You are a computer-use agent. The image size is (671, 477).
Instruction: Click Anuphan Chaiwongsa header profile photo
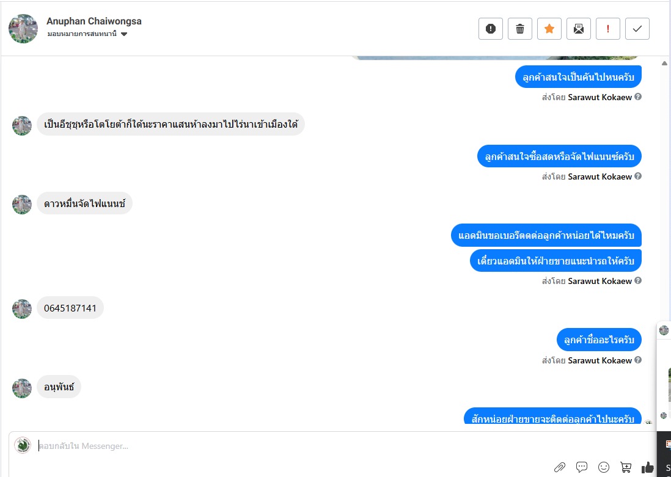pyautogui.click(x=23, y=29)
